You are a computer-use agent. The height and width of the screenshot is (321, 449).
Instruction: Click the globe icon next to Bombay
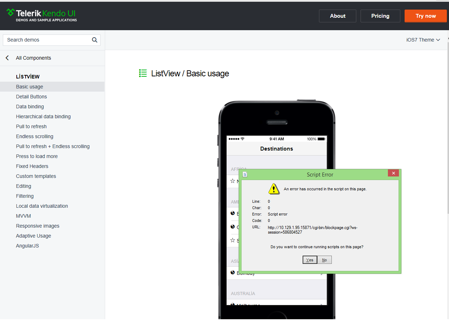tap(233, 272)
